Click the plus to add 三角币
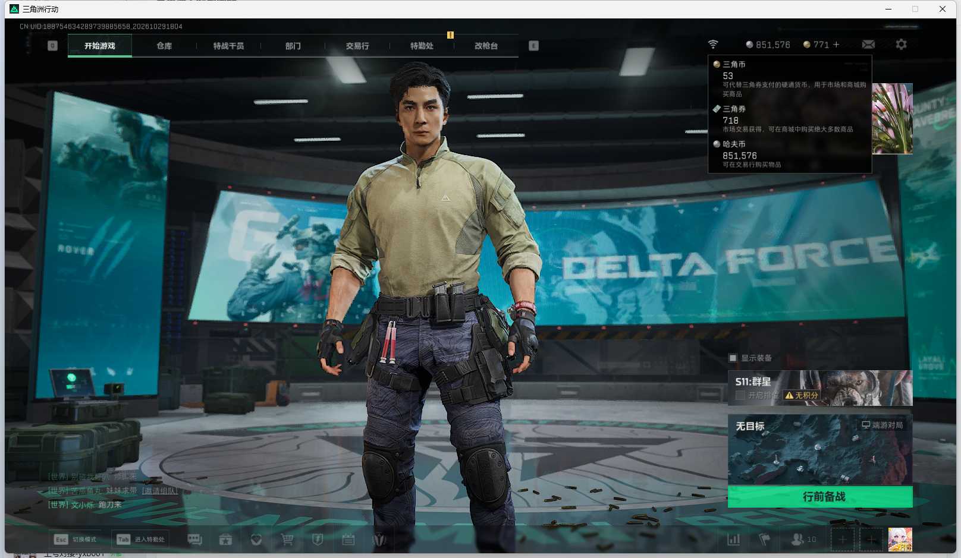 [x=836, y=45]
